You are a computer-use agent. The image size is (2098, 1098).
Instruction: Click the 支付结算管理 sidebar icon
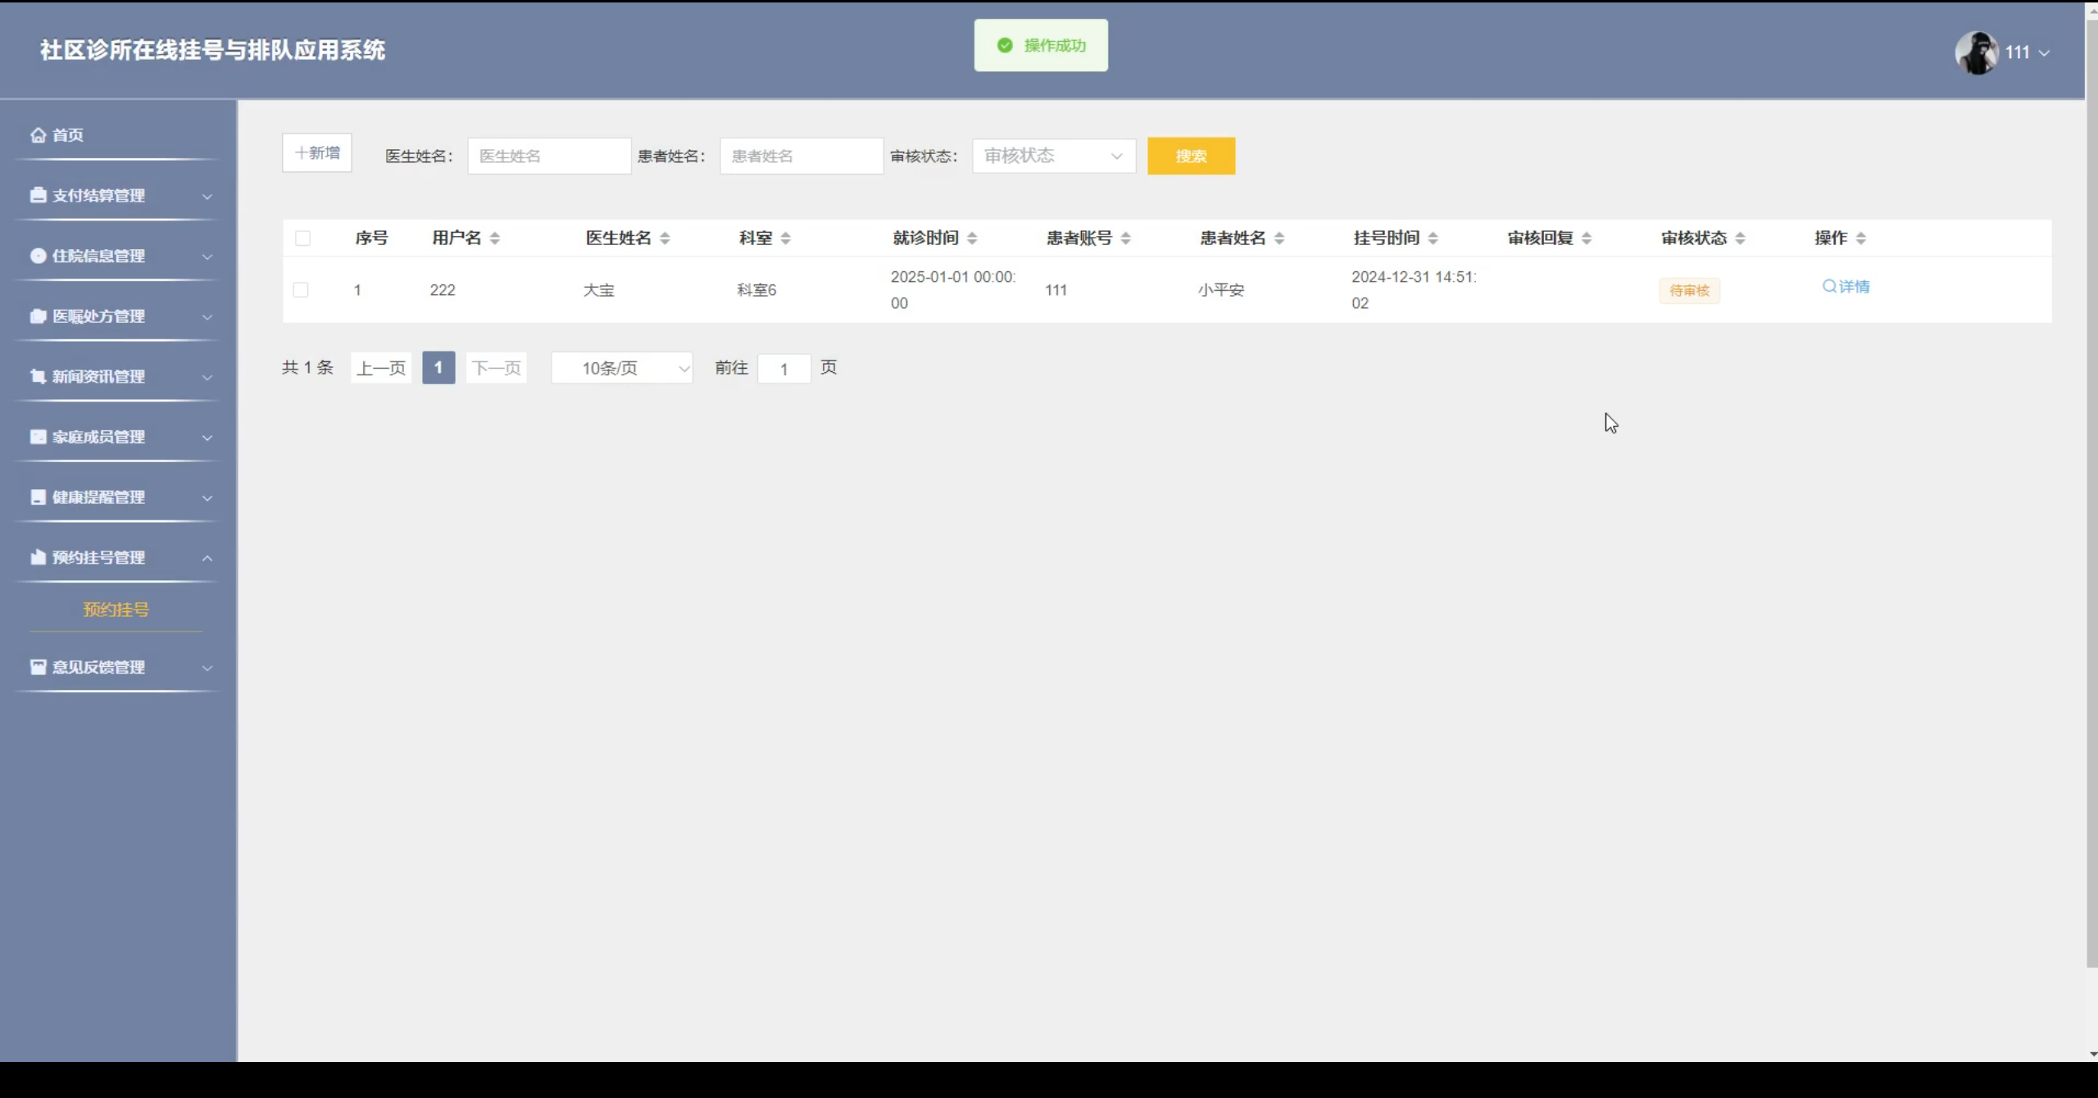38,195
